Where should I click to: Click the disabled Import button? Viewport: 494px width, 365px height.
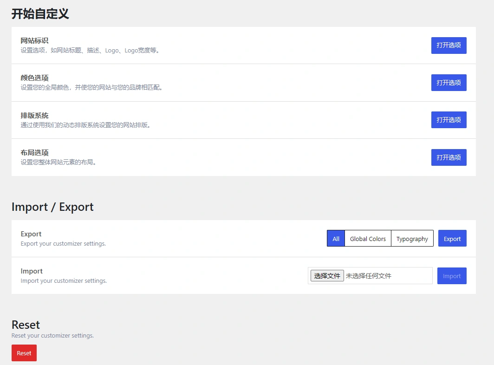click(451, 275)
